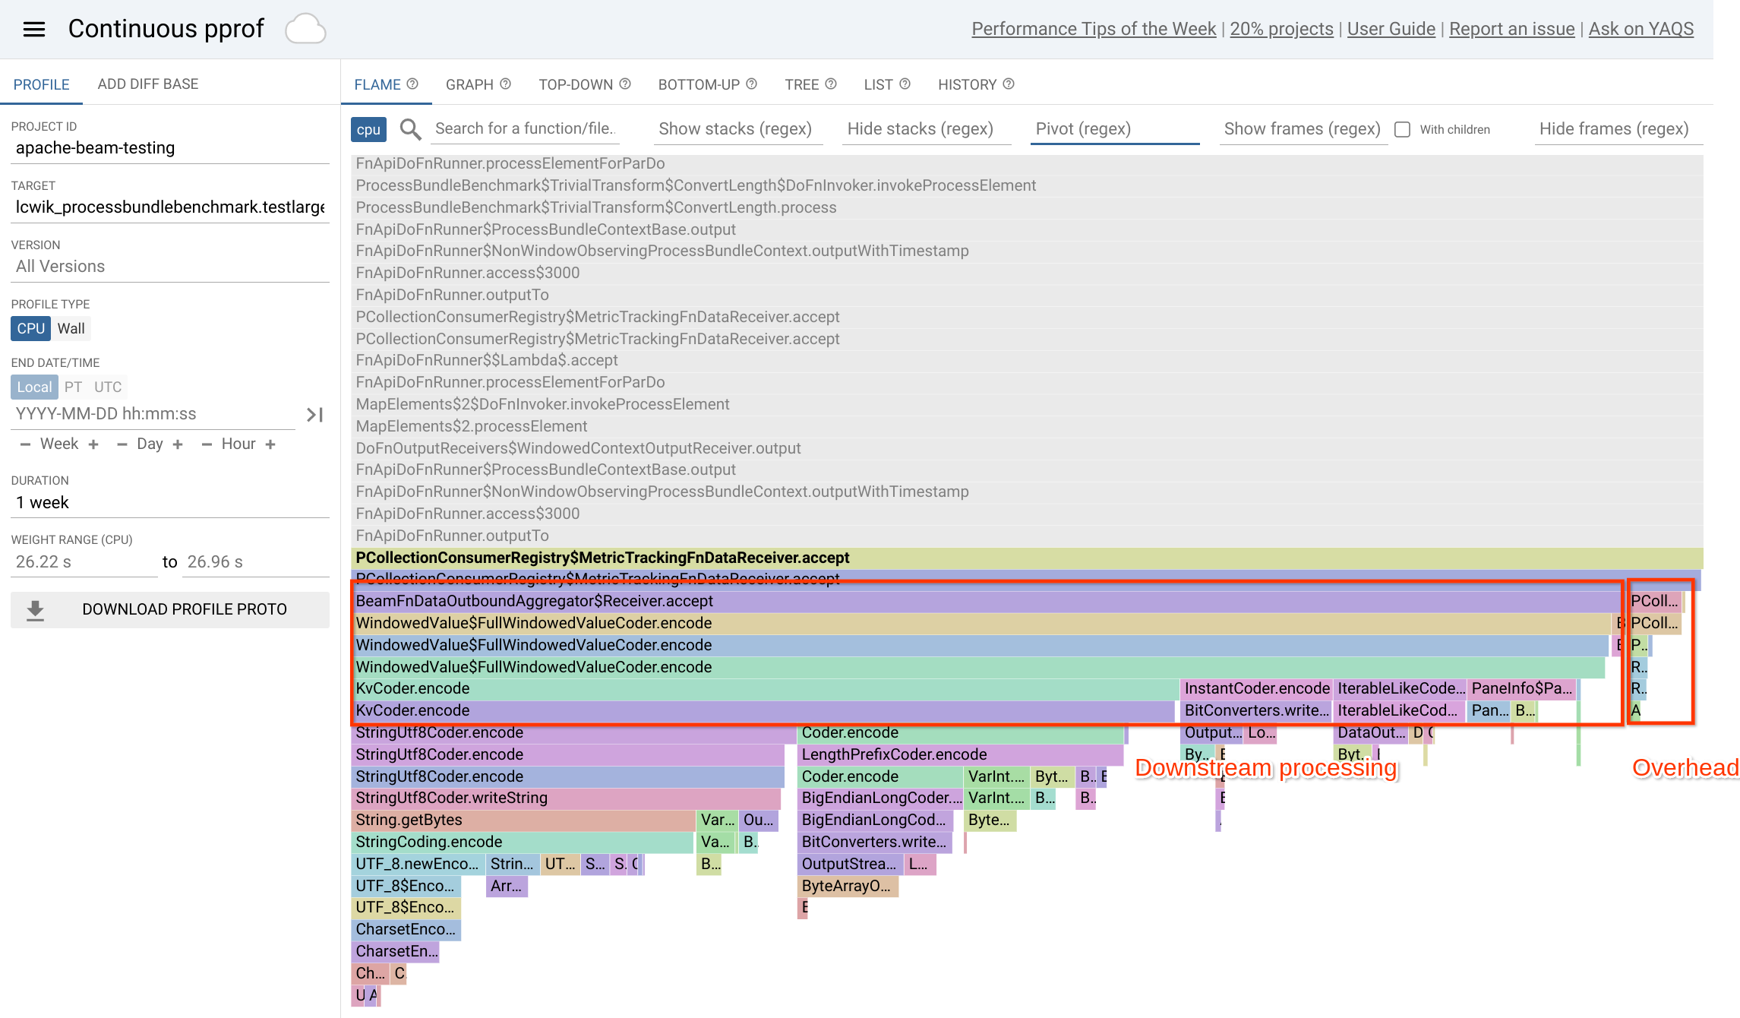Click the download icon for profile proto
The height and width of the screenshot is (1018, 1740).
click(35, 610)
